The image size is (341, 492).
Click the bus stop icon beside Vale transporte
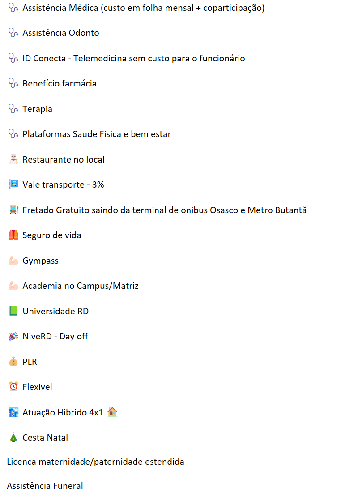point(13,184)
